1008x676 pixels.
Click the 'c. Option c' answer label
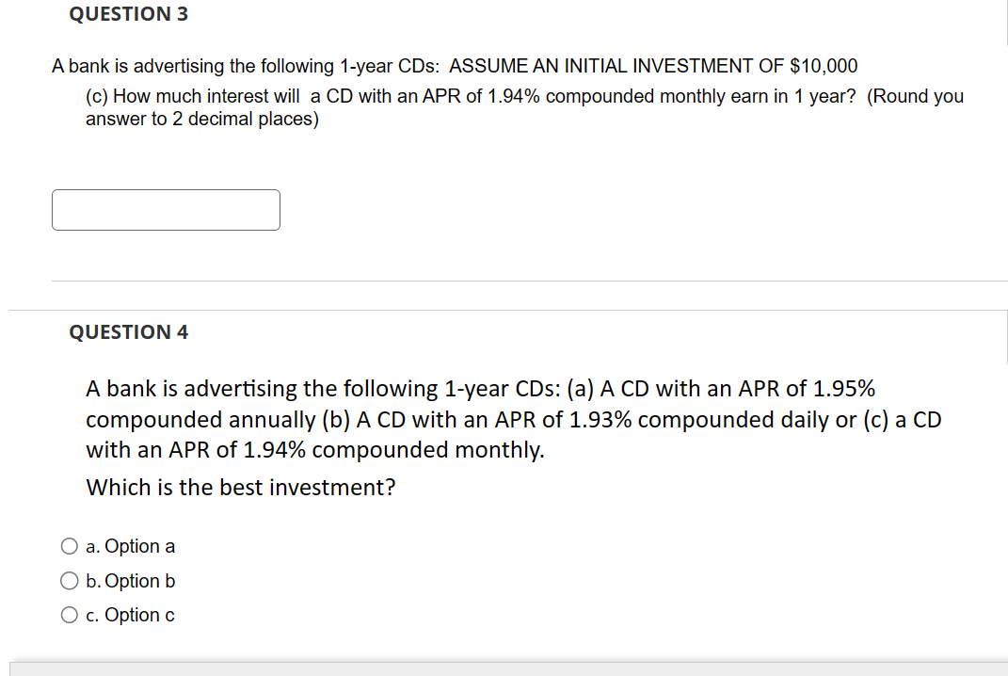(x=131, y=615)
